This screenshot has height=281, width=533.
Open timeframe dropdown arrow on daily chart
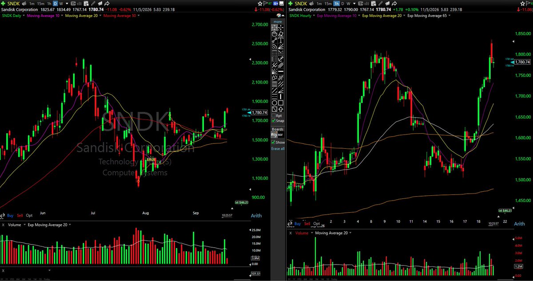[67, 4]
